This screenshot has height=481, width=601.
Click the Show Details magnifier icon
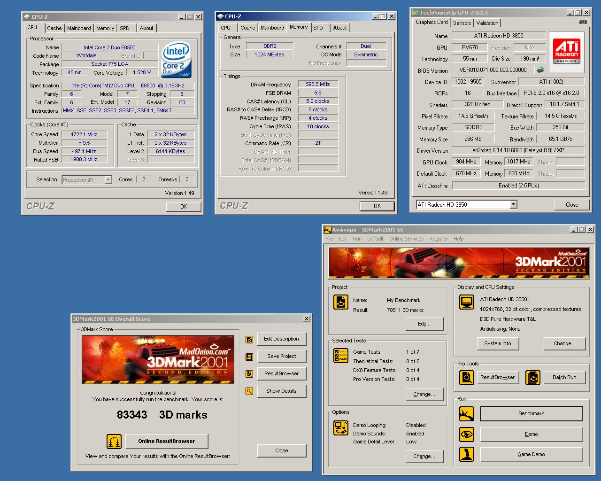tap(249, 391)
